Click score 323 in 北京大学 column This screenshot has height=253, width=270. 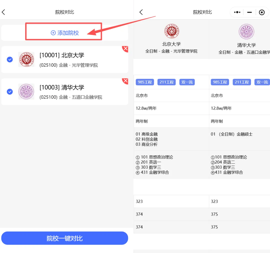(x=139, y=201)
